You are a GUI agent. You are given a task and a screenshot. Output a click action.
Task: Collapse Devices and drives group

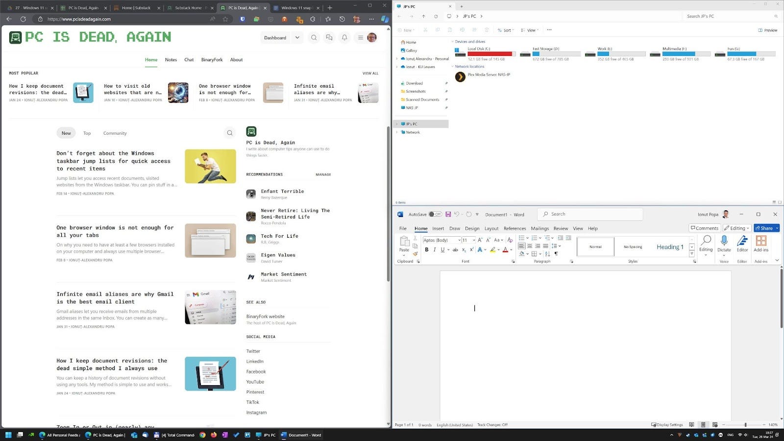[x=452, y=42]
